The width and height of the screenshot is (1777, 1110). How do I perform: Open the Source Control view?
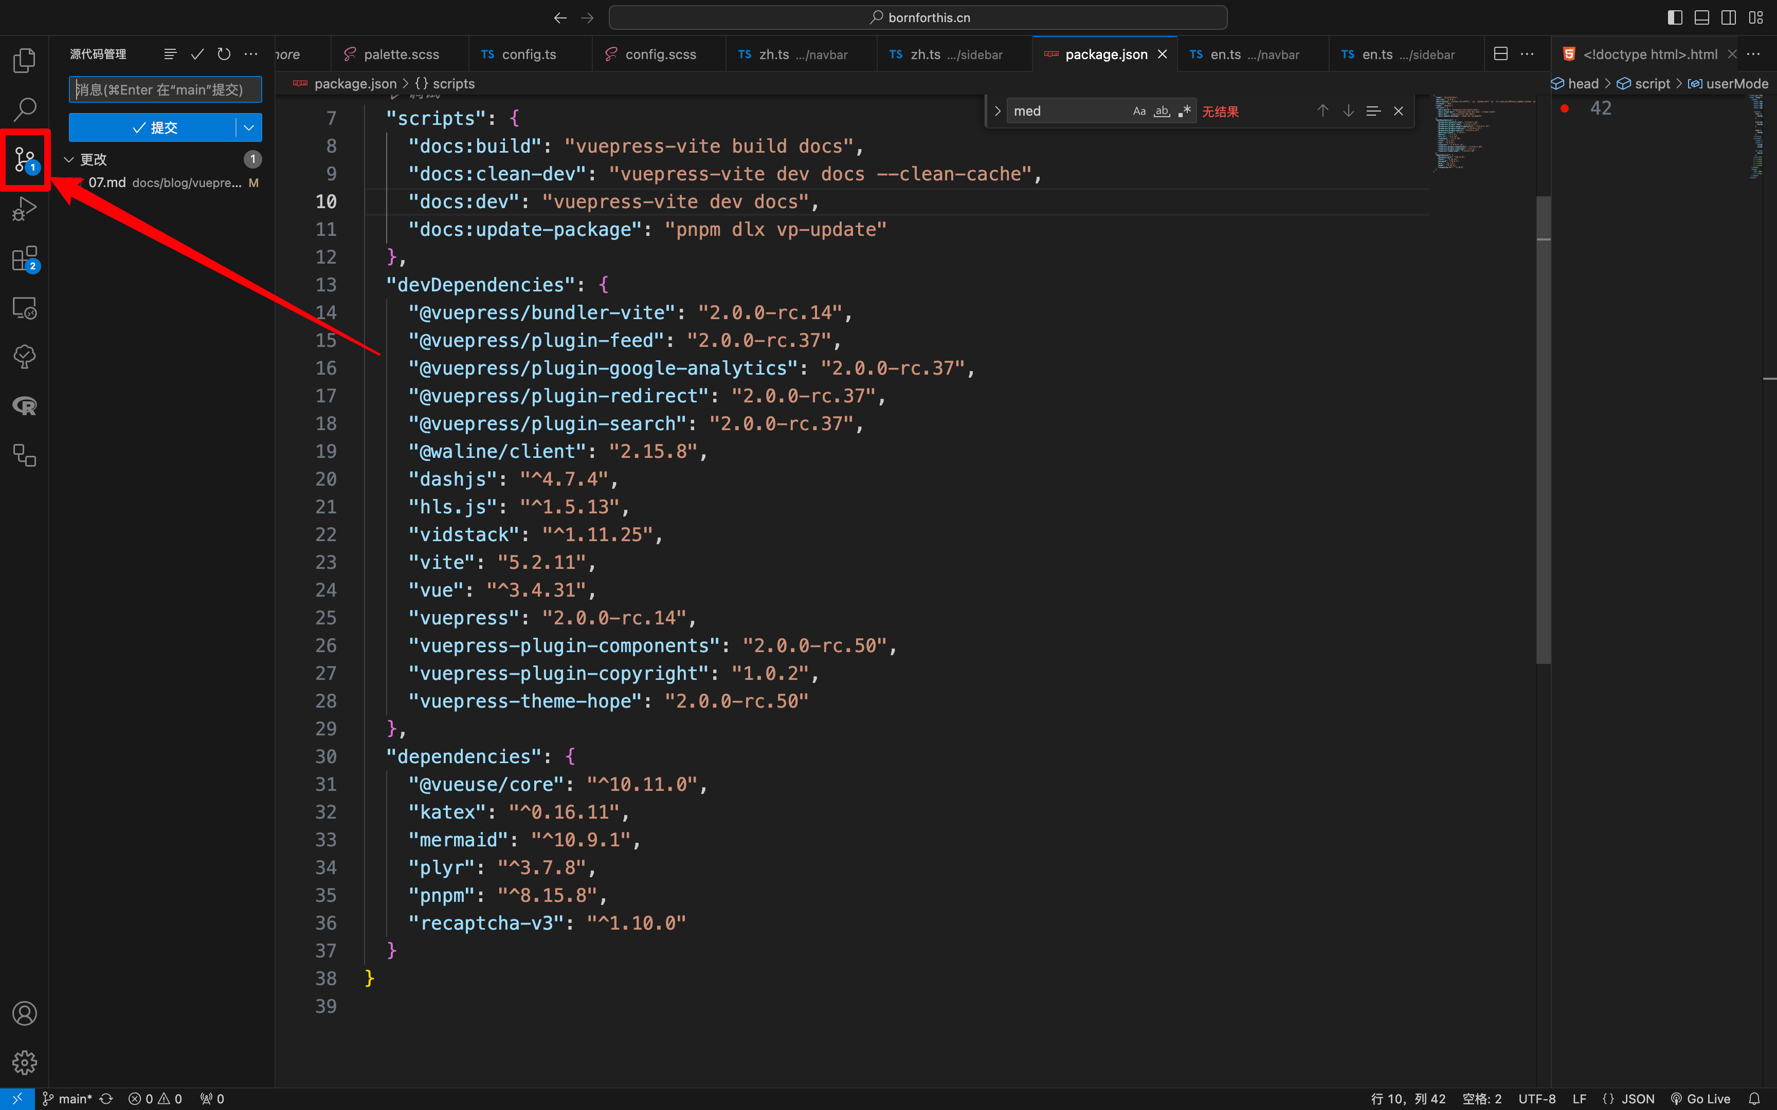click(24, 159)
